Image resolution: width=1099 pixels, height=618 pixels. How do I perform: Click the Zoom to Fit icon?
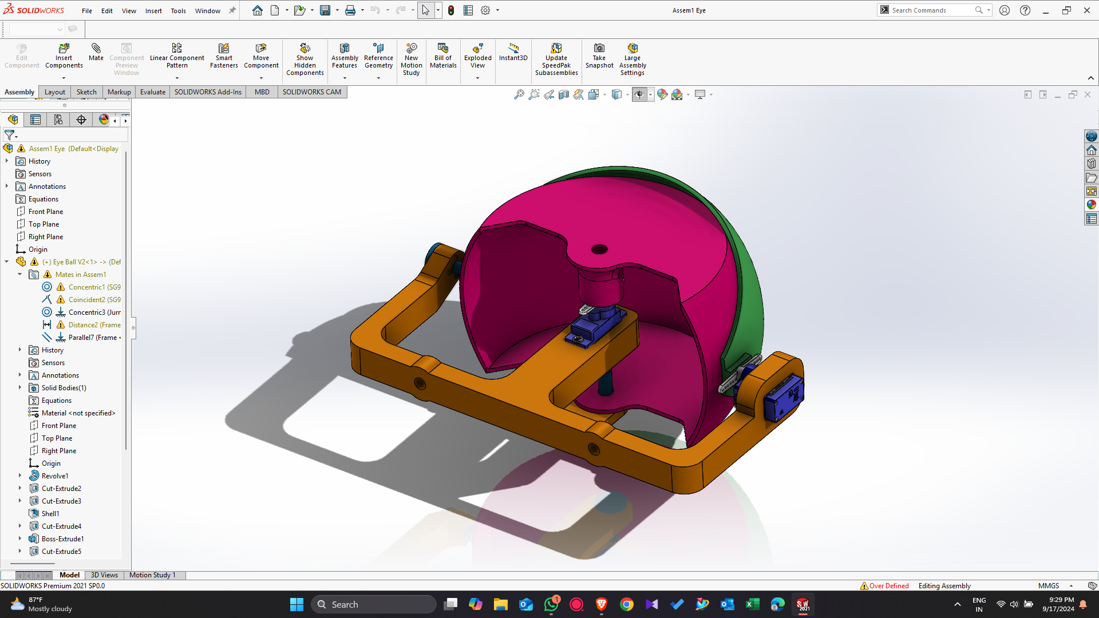tap(519, 94)
